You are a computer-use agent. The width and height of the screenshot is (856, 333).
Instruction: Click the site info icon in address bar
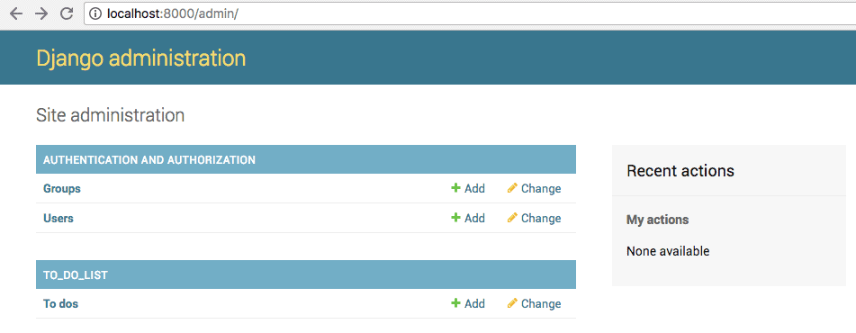[96, 13]
